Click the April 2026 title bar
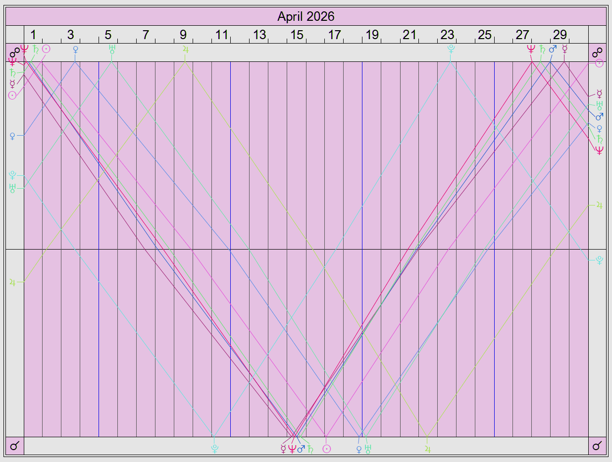Viewport: 612px width, 462px height. point(306,16)
